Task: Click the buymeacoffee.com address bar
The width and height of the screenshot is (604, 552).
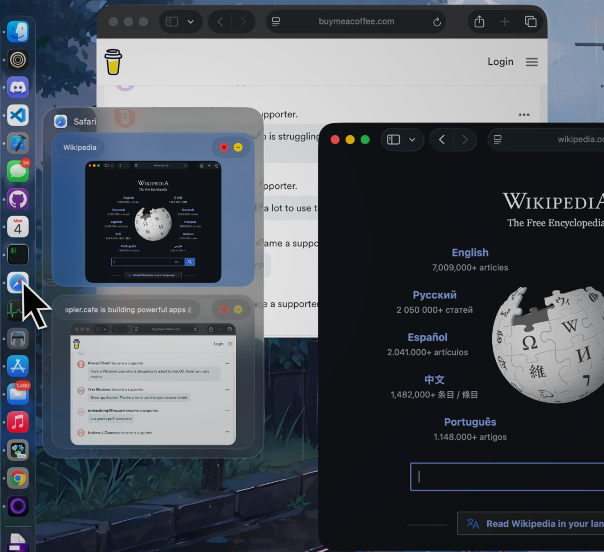Action: tap(356, 22)
